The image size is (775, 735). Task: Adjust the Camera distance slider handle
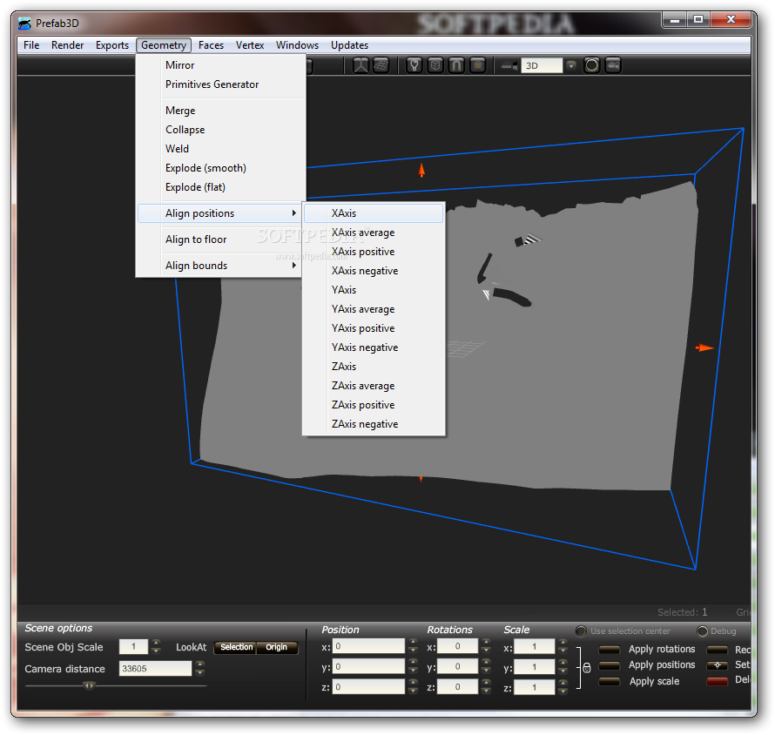pyautogui.click(x=89, y=685)
